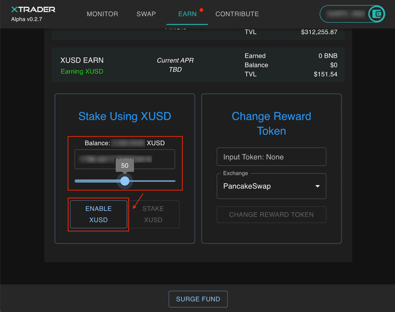Image resolution: width=395 pixels, height=312 pixels.
Task: Click the Input Token: None field
Action: tap(271, 157)
